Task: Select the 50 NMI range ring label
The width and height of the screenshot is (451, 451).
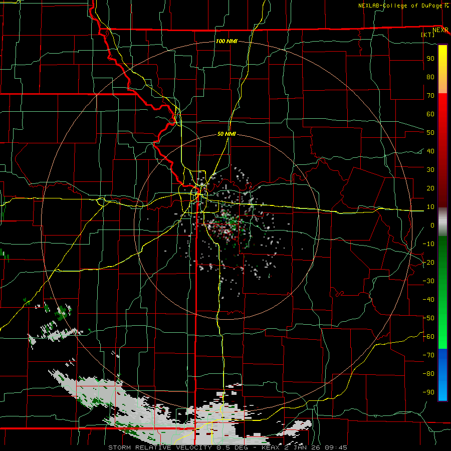Action: tap(227, 134)
